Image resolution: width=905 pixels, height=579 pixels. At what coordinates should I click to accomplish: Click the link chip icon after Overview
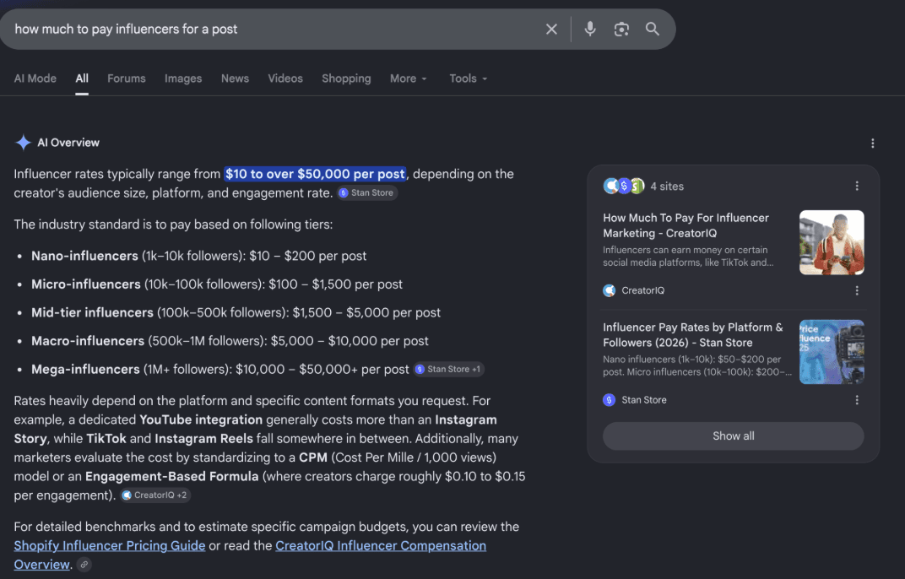(84, 565)
